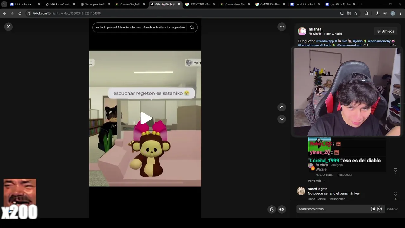Open the #robloxfyp hashtag
This screenshot has width=405, height=228.
325,41
